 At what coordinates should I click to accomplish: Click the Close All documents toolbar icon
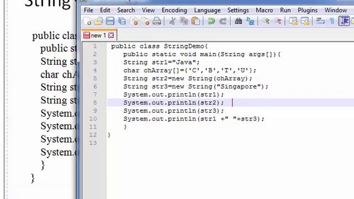[x=145, y=21]
